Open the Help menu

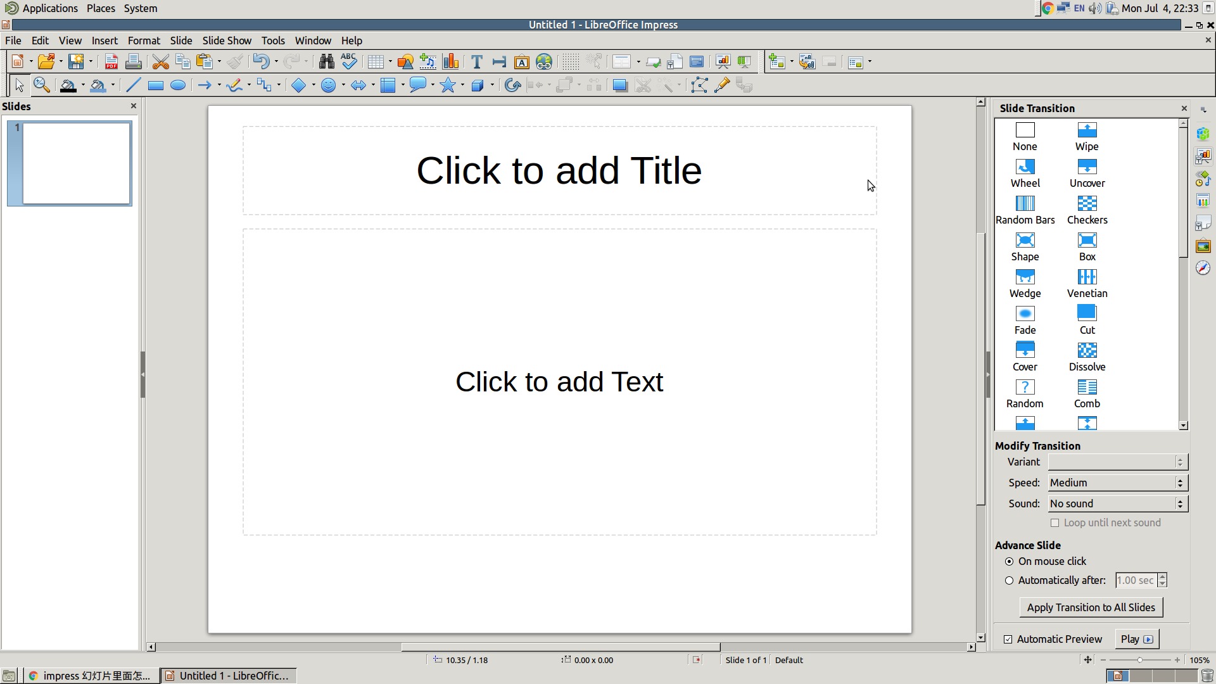(x=351, y=41)
